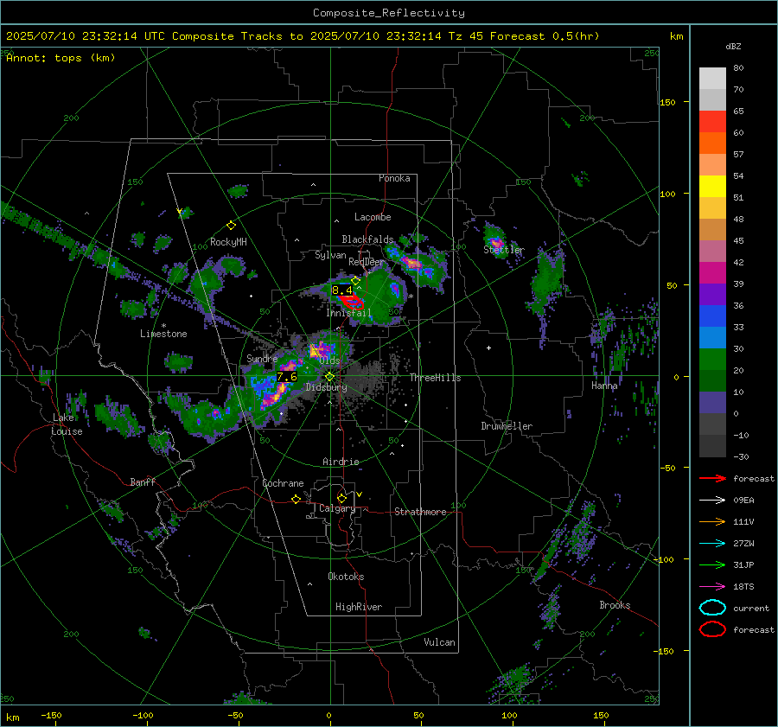778x727 pixels.
Task: Click the magenta 42 dBZ color swatch
Action: [712, 272]
